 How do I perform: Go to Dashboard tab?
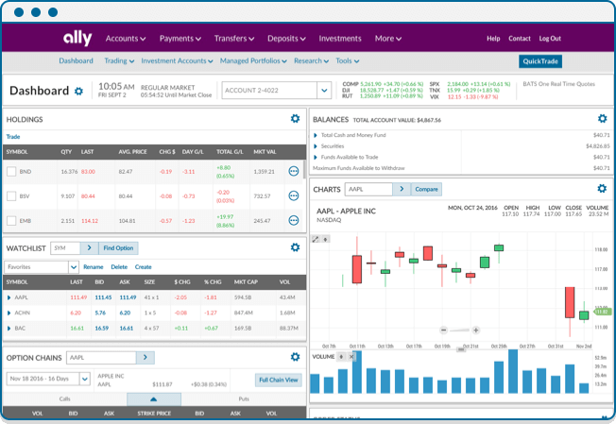click(x=76, y=60)
